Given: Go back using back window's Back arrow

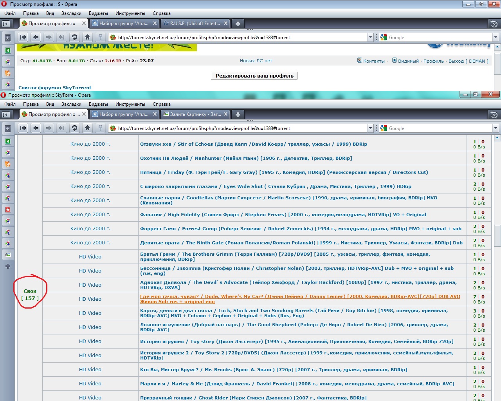Looking at the screenshot, I should coord(36,37).
